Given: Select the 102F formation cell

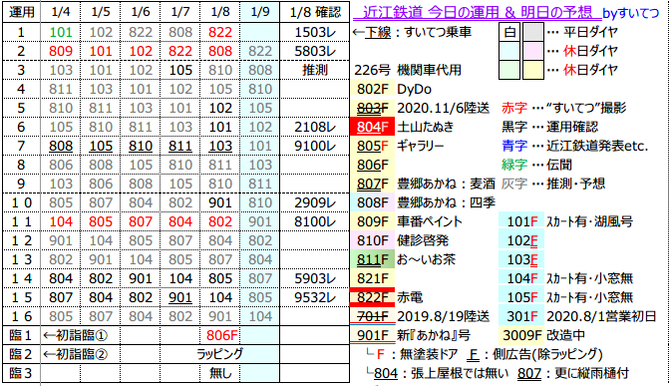Looking at the screenshot, I should tap(521, 240).
